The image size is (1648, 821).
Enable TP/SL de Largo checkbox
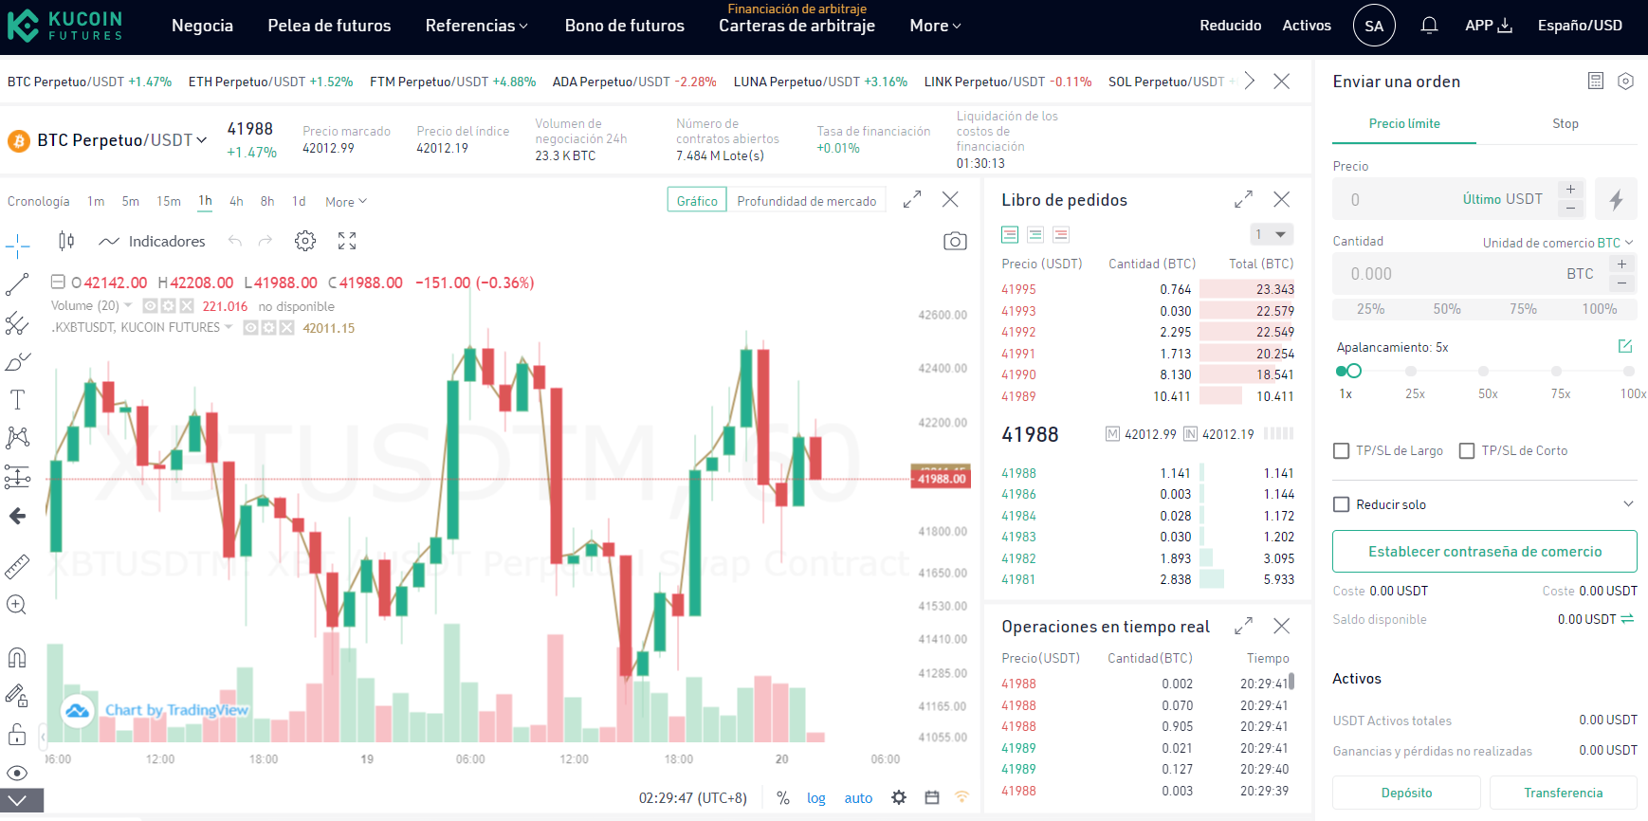[1342, 450]
